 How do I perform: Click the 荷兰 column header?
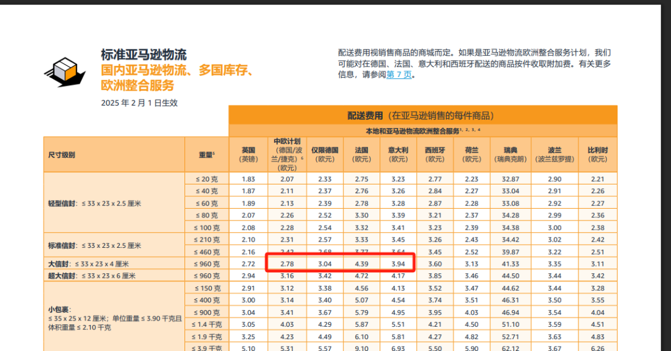472,155
